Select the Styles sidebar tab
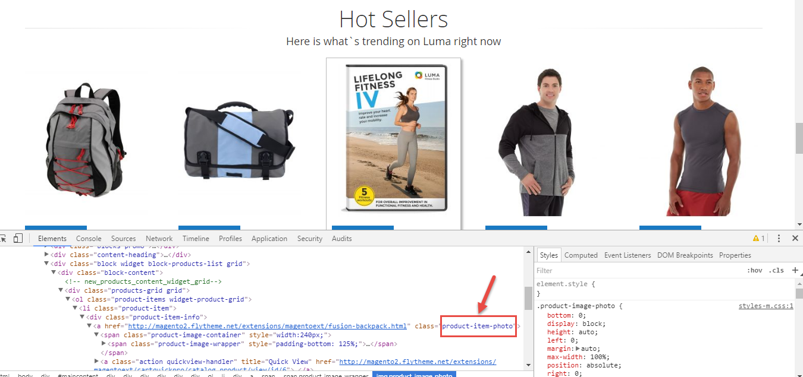The height and width of the screenshot is (377, 803). (549, 255)
